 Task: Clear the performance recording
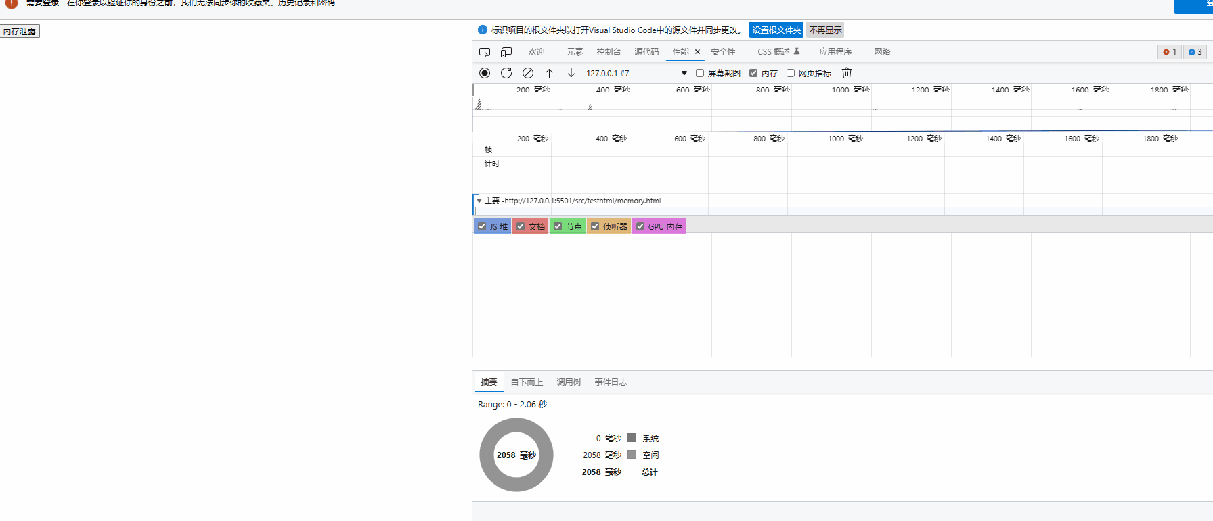tap(528, 73)
